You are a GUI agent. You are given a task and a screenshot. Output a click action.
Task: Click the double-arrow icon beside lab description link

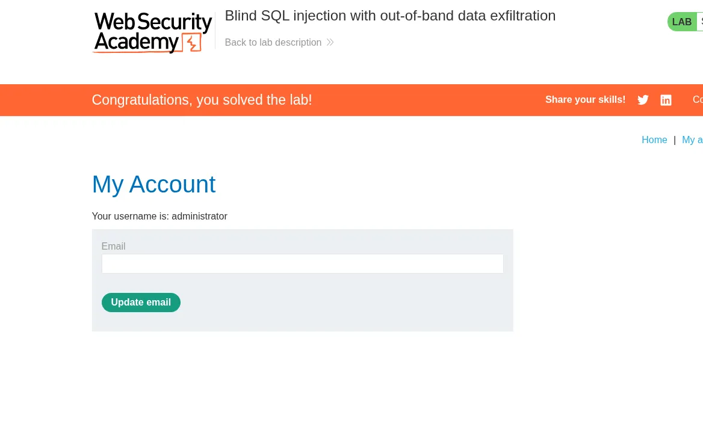pos(330,42)
